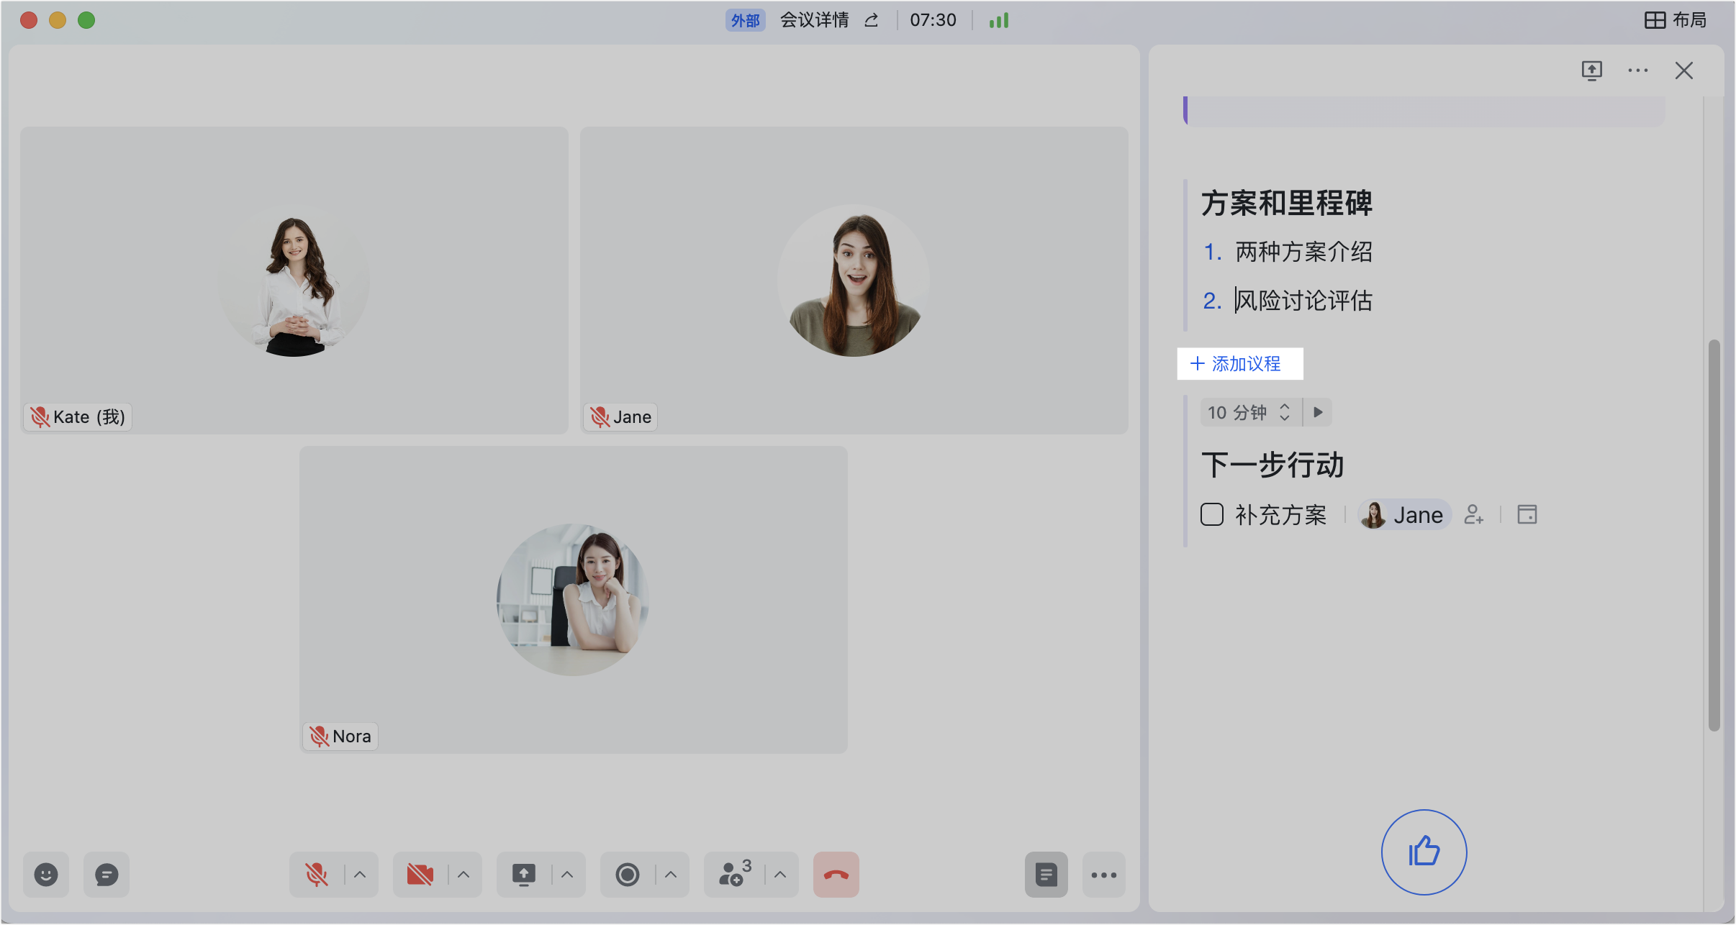Click the thumbs-up like button
The height and width of the screenshot is (925, 1736).
1424,852
